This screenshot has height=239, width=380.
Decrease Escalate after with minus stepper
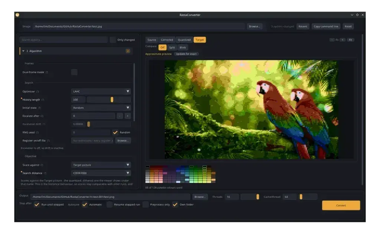click(x=120, y=116)
